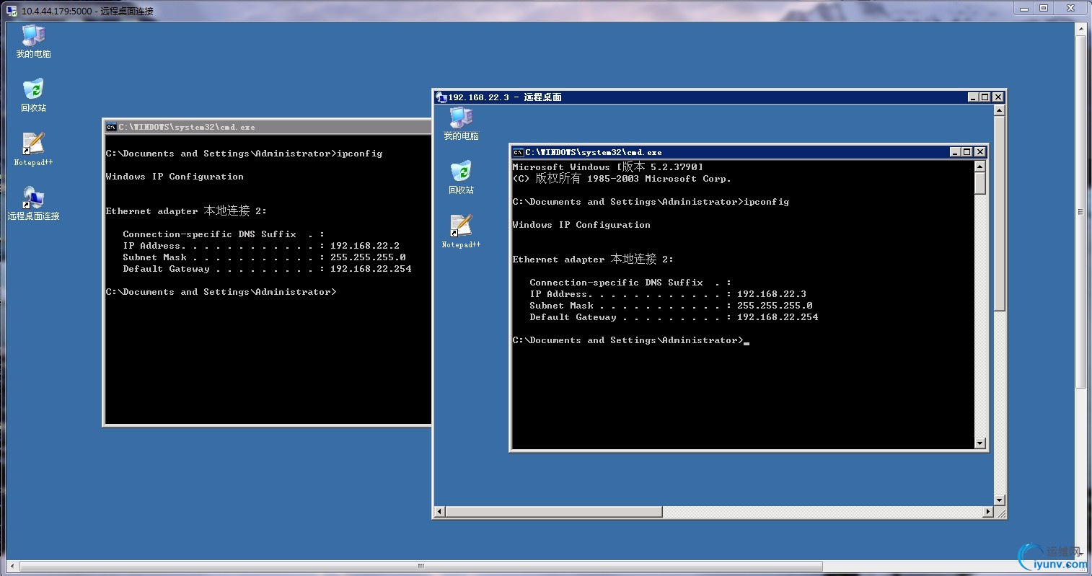This screenshot has width=1092, height=576.
Task: Maximize the right cmd.exe window
Action: (x=967, y=152)
